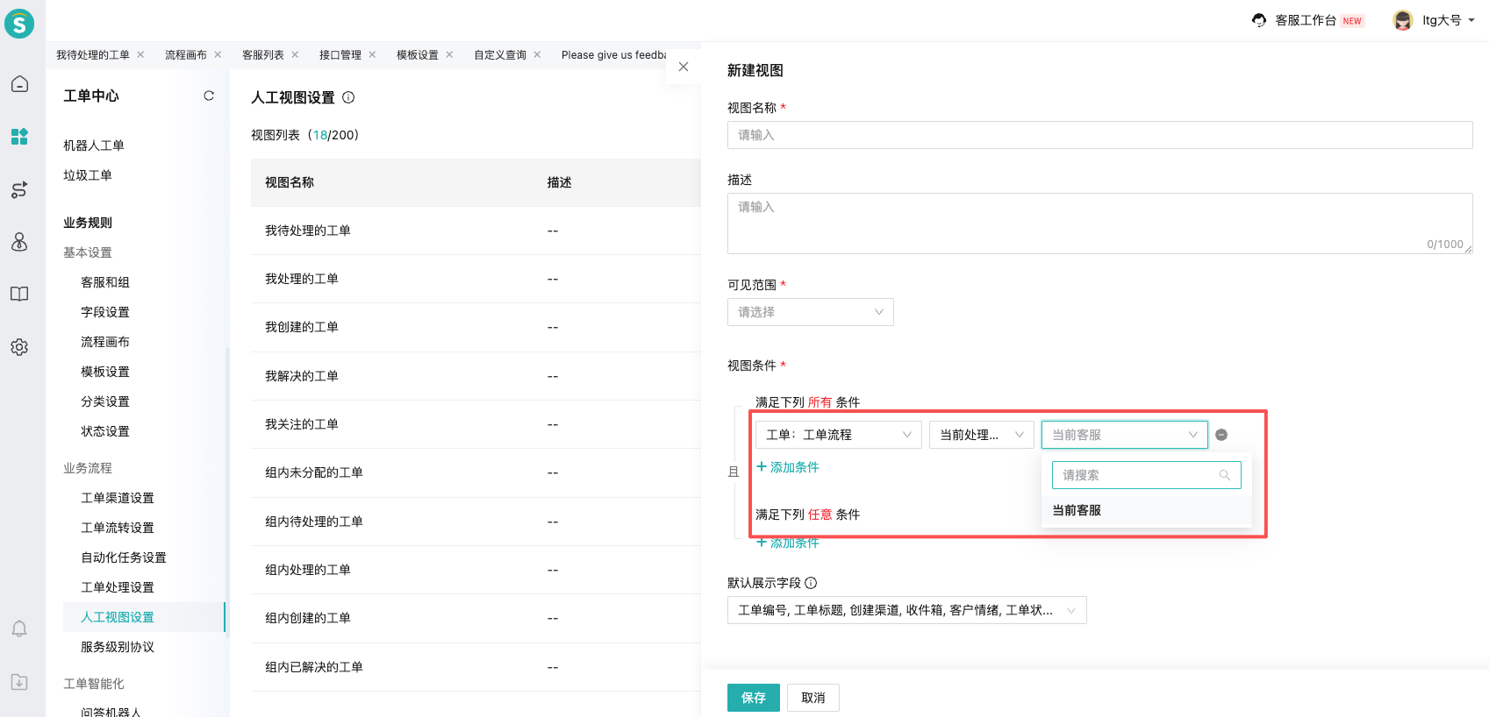Open 服务级别协议 in the sidebar menu

click(x=118, y=647)
